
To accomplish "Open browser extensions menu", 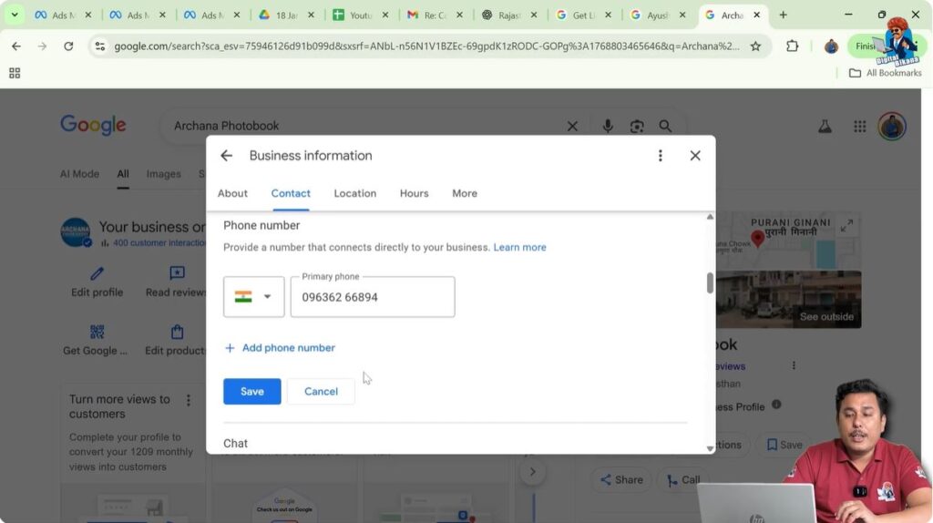I will click(792, 46).
